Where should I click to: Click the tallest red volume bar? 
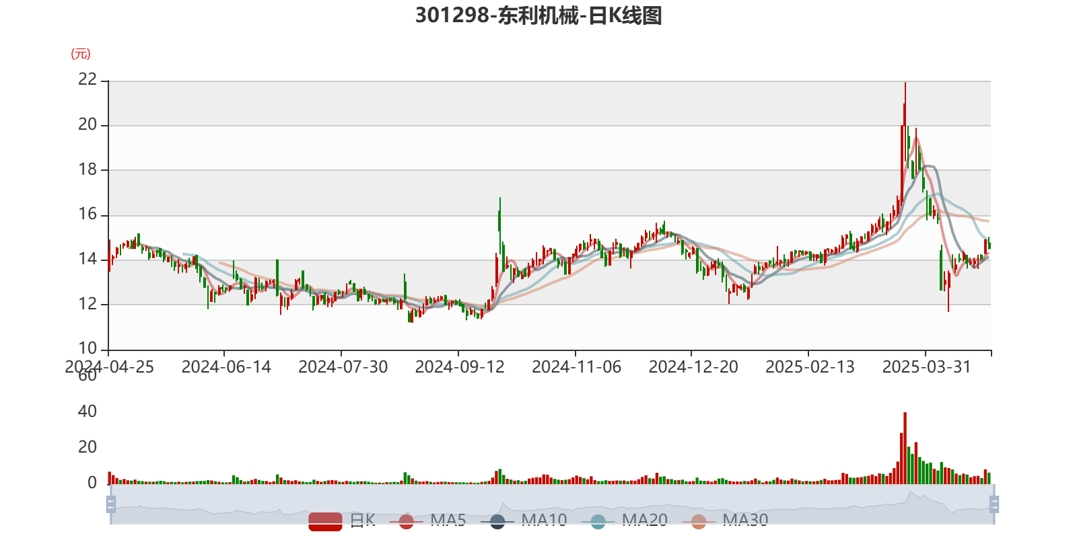(x=905, y=448)
